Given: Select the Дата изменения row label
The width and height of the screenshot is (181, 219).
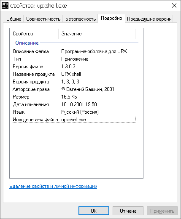Looking at the screenshot, I should pyautogui.click(x=31, y=104).
